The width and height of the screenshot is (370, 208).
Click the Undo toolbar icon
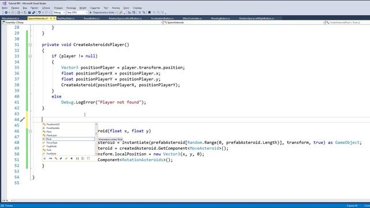point(39,13)
